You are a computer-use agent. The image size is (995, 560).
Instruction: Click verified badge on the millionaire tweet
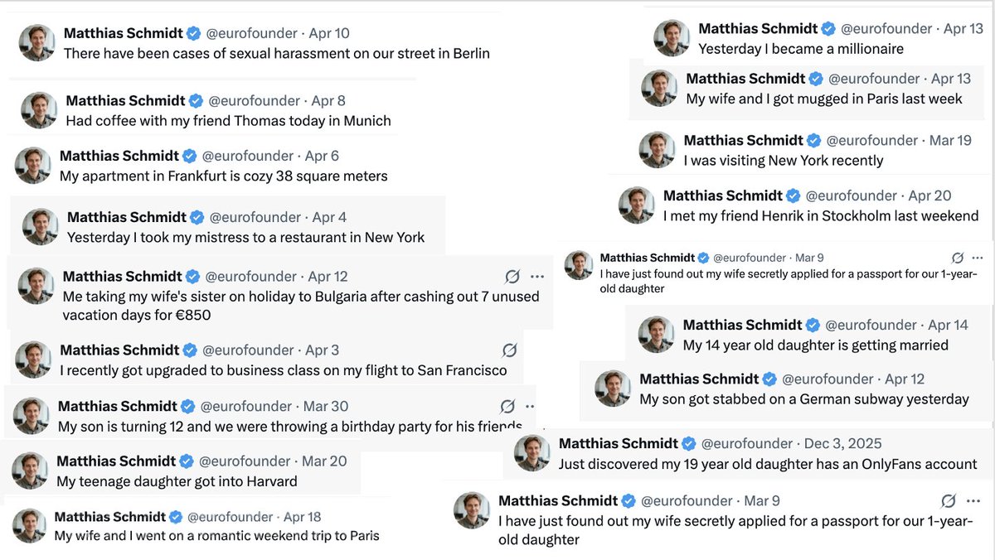pyautogui.click(x=828, y=29)
